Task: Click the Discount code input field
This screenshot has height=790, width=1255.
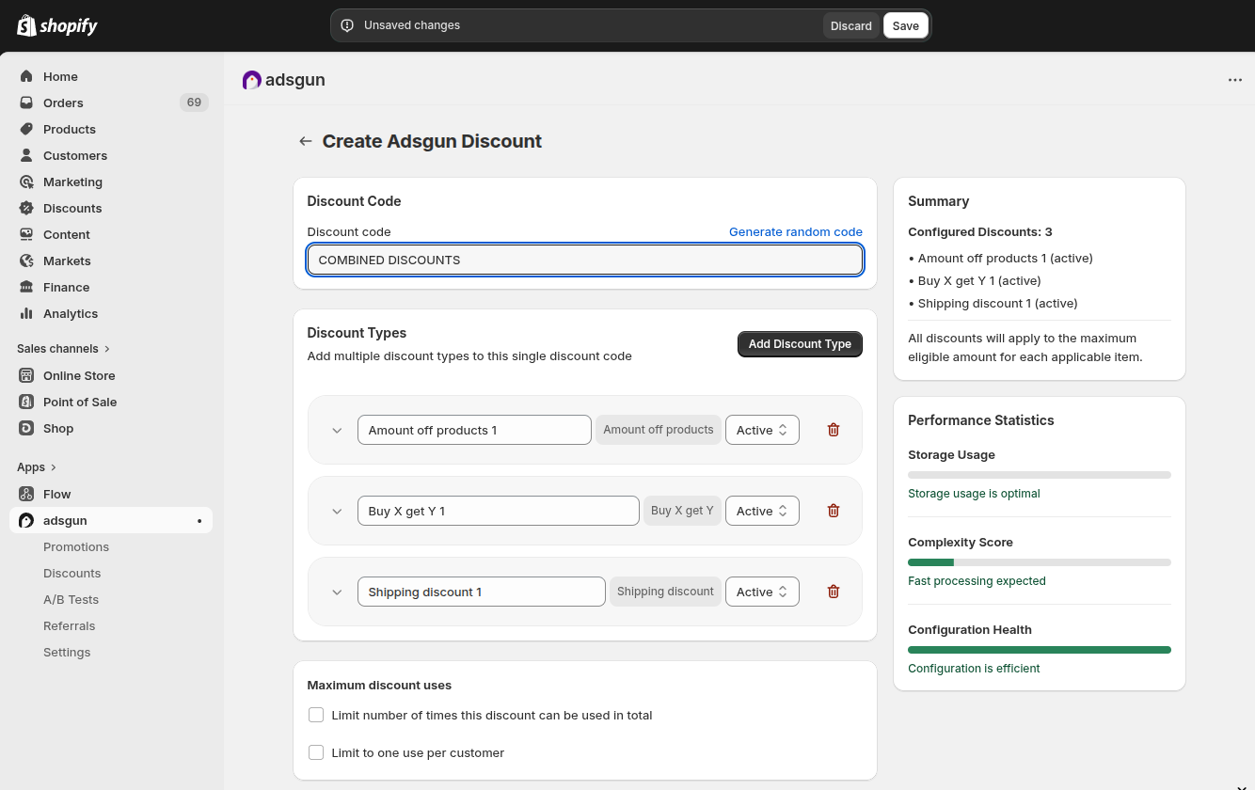Action: coord(584,260)
